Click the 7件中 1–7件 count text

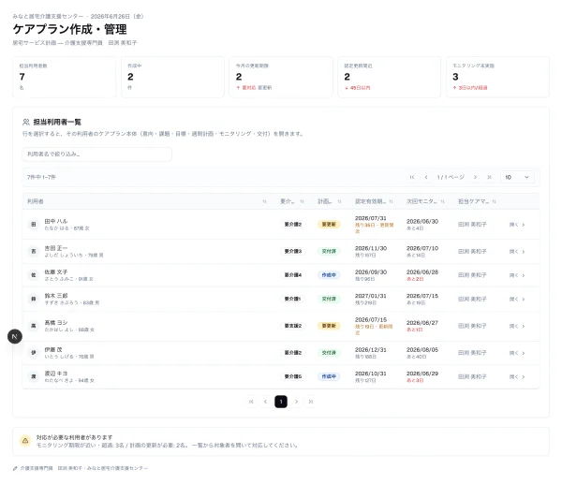coord(41,177)
